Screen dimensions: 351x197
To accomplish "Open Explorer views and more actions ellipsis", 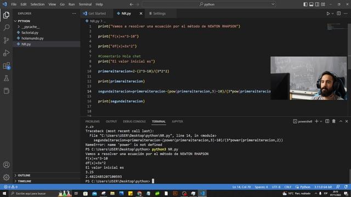I will 74,14.
